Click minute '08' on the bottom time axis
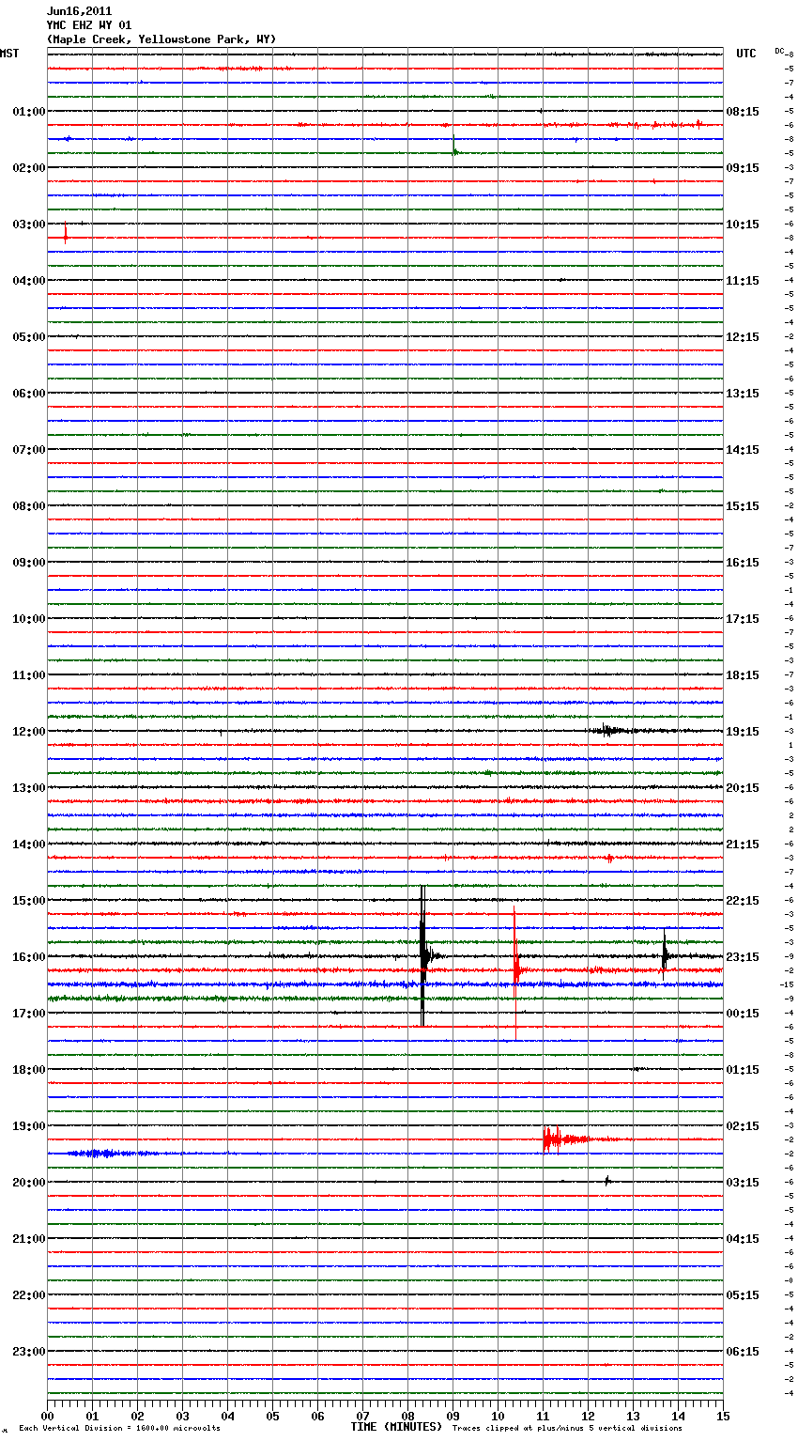Screen dimensions: 798x1441 (x=407, y=1416)
